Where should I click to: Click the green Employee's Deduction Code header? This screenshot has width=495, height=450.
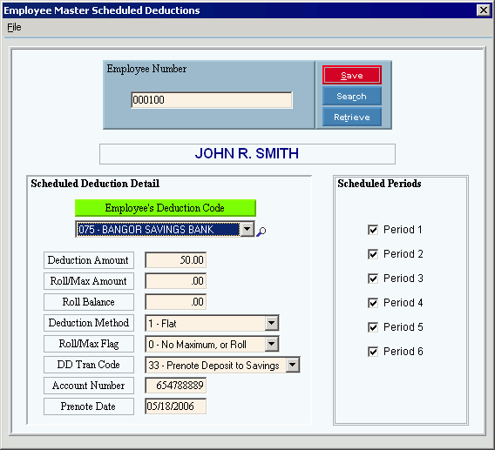(165, 208)
